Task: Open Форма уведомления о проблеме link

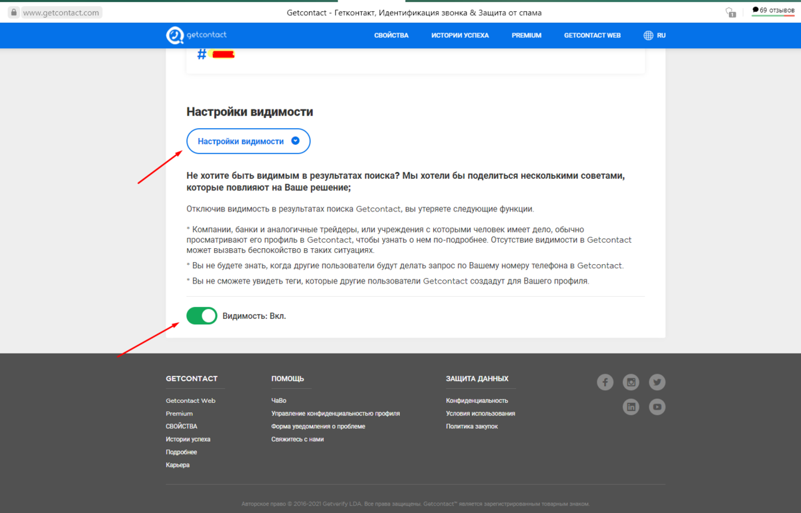Action: [318, 426]
